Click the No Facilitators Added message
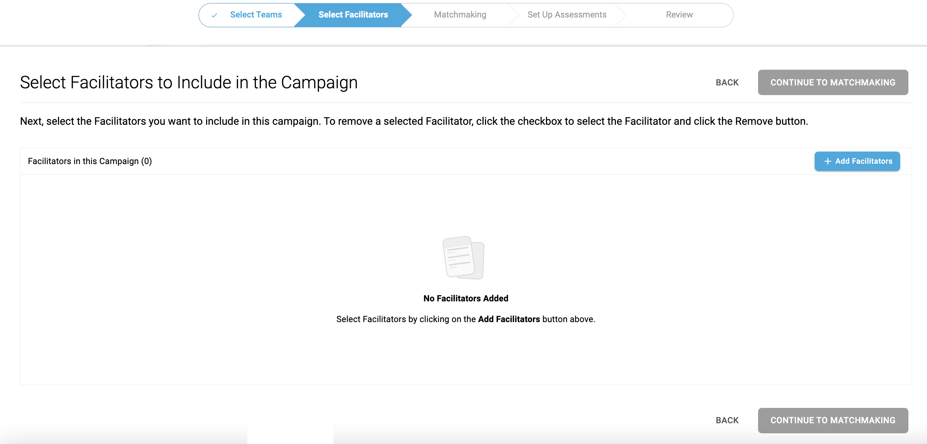 pos(466,299)
